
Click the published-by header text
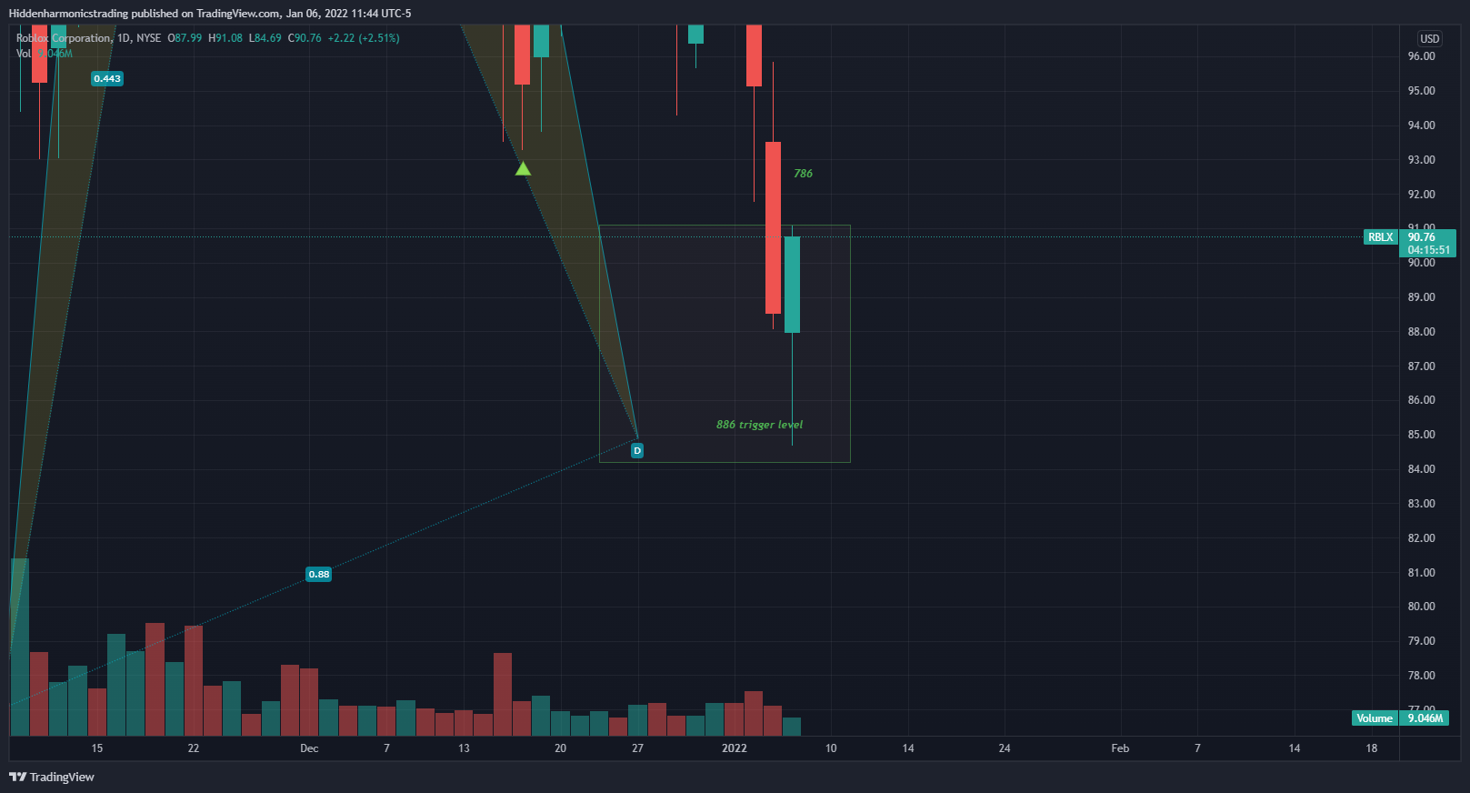210,14
